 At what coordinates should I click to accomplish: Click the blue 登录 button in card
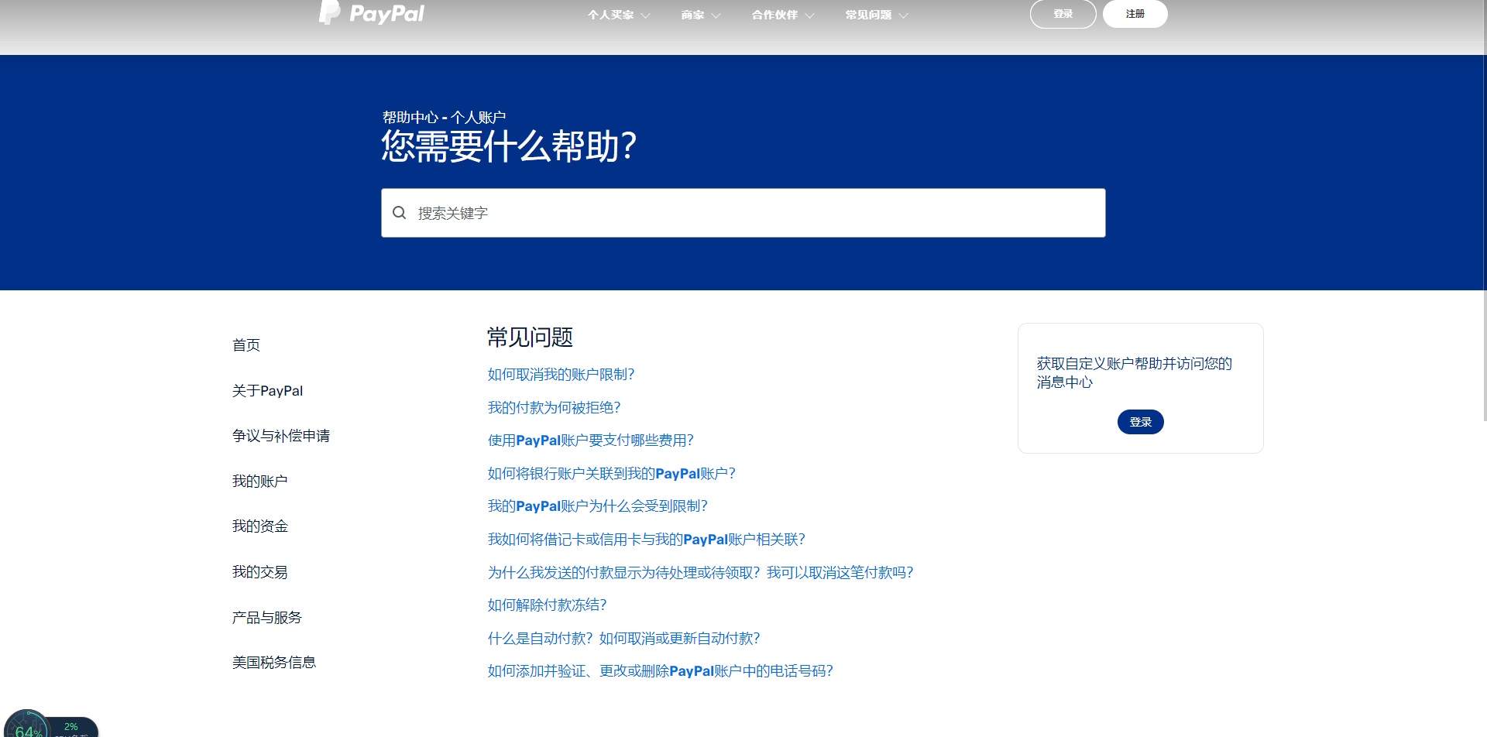(x=1141, y=422)
